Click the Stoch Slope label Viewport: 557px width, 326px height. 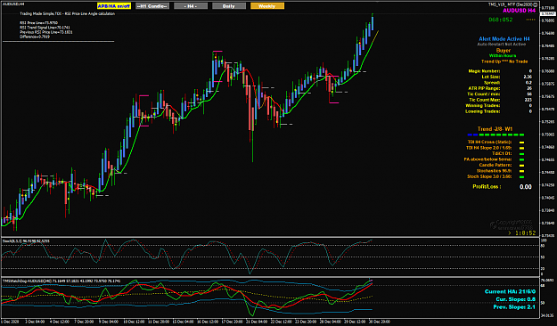(x=489, y=176)
